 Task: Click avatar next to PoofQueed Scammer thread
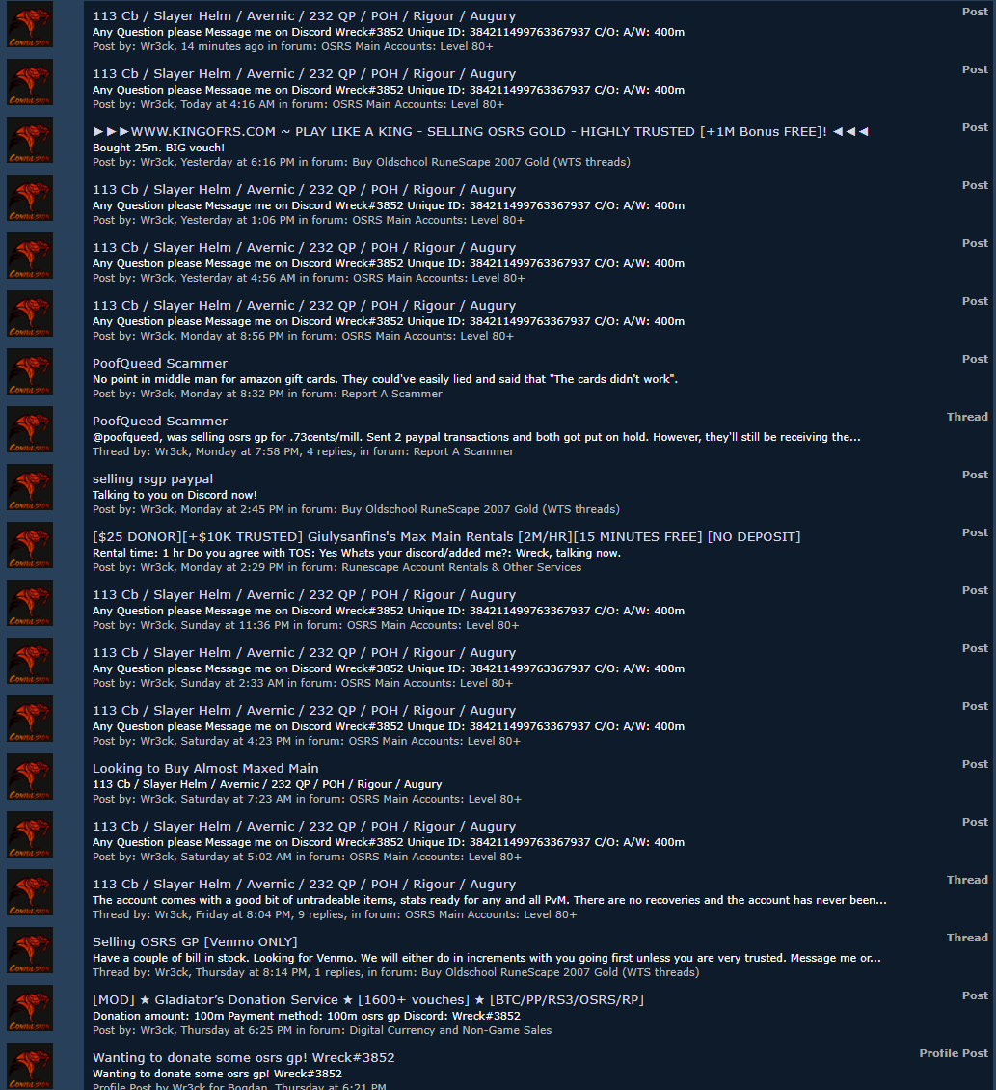[30, 429]
